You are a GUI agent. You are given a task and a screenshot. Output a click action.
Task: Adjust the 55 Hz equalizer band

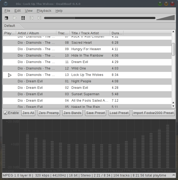(27, 151)
